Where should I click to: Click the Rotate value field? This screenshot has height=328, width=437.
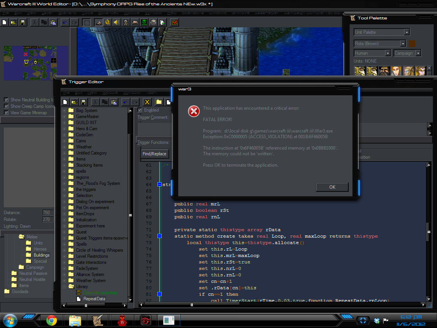(48, 219)
